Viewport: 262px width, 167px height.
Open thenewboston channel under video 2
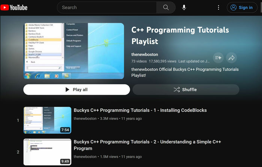click(x=85, y=157)
